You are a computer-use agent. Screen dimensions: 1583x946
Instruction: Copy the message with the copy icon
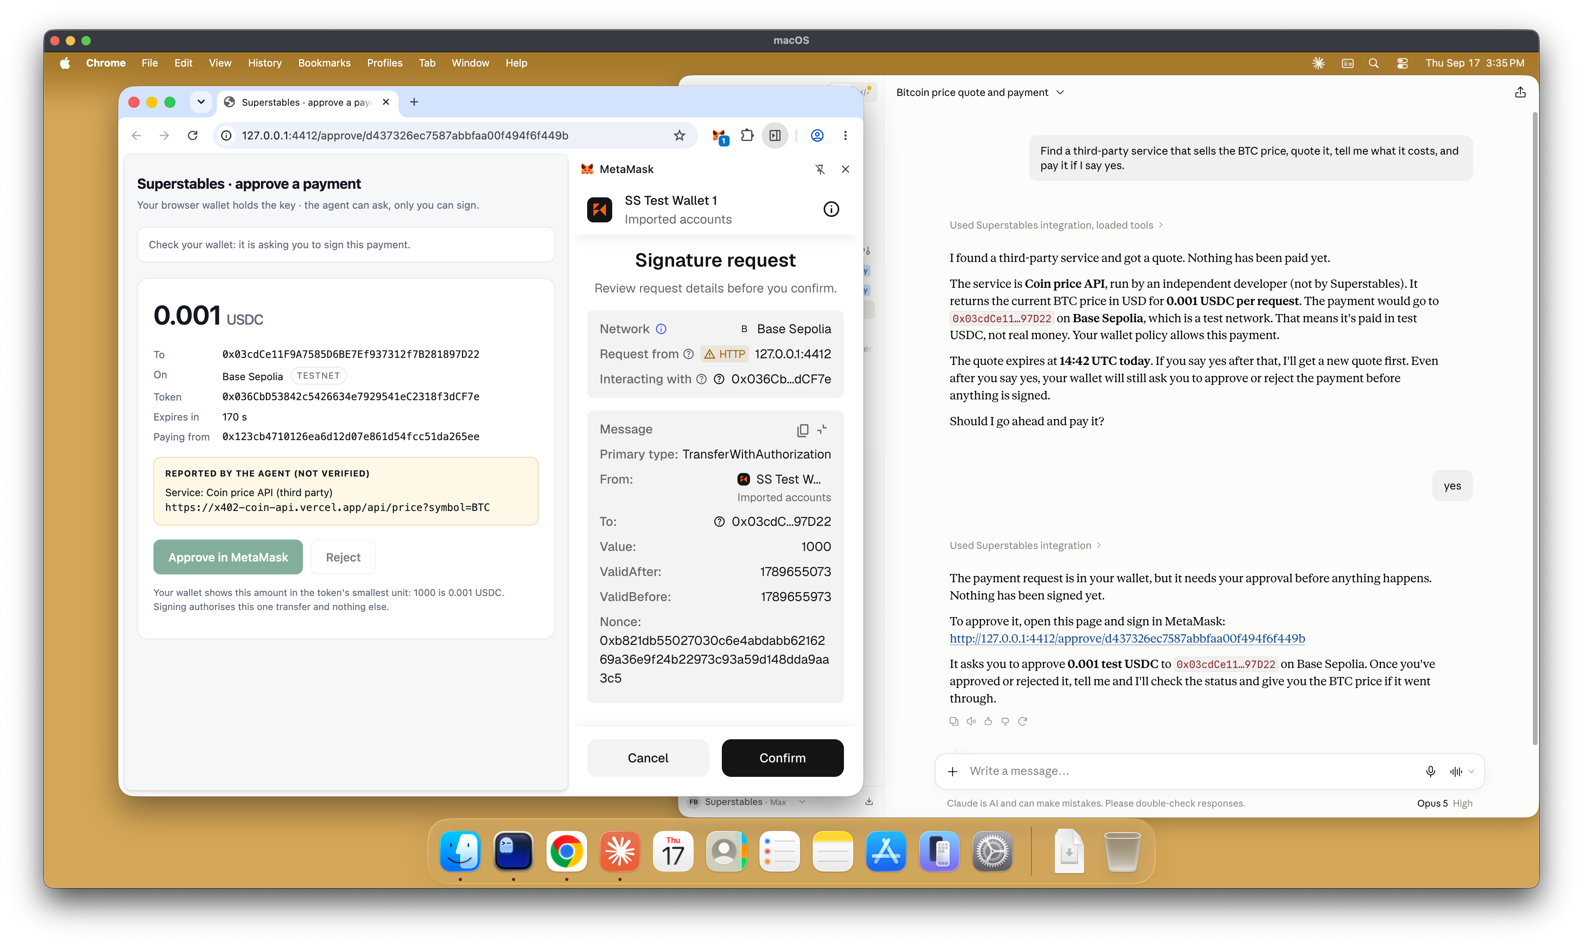pos(802,430)
